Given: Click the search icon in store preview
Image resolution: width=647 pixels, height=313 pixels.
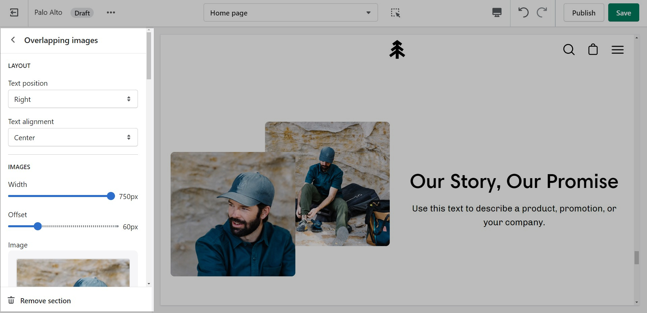Looking at the screenshot, I should pos(569,50).
